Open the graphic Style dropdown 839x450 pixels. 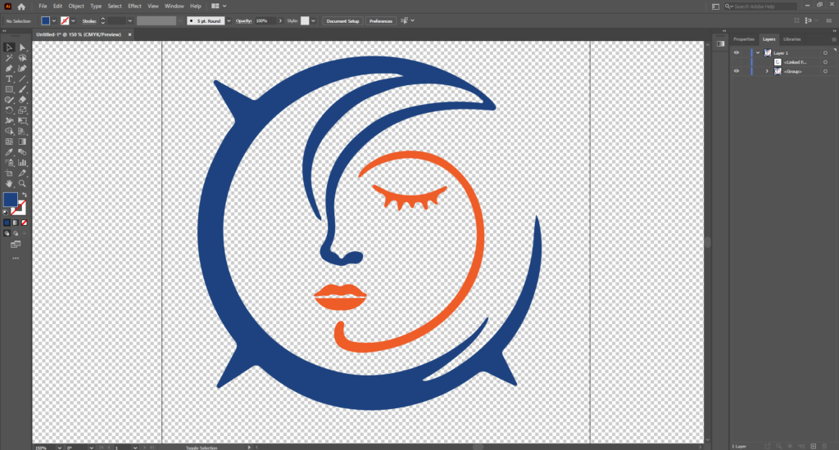tap(313, 20)
